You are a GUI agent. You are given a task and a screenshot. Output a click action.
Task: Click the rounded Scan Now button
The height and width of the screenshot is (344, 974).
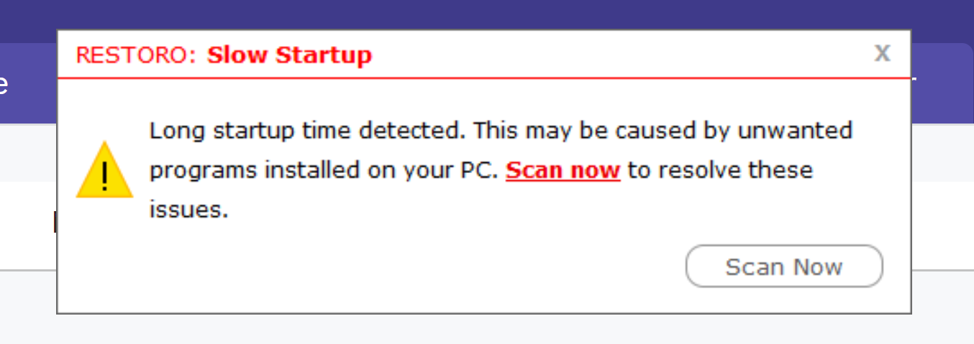tap(784, 266)
